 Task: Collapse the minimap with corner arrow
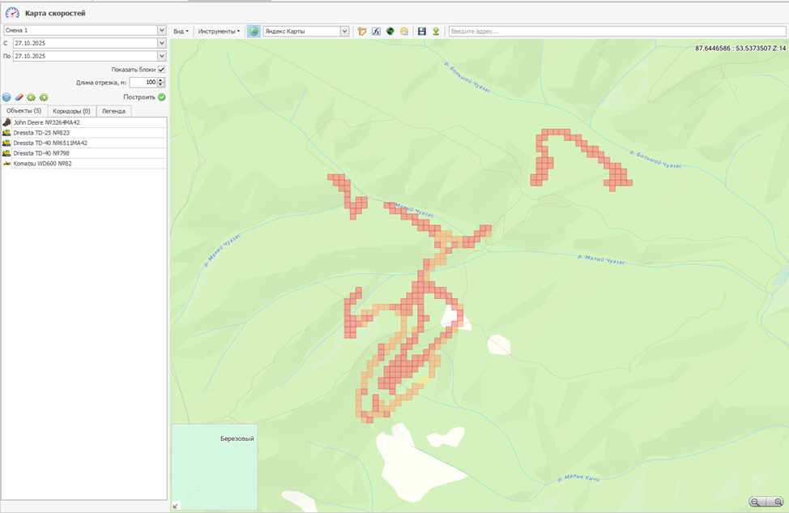(177, 506)
